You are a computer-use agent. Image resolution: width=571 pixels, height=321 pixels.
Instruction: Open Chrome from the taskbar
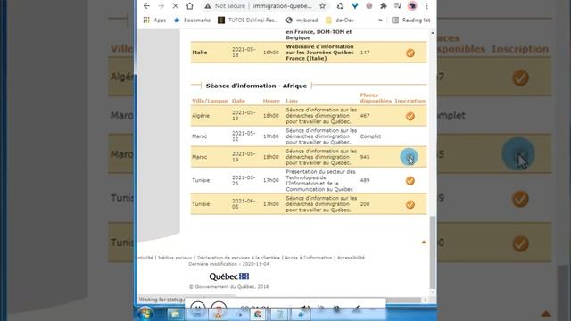click(258, 314)
